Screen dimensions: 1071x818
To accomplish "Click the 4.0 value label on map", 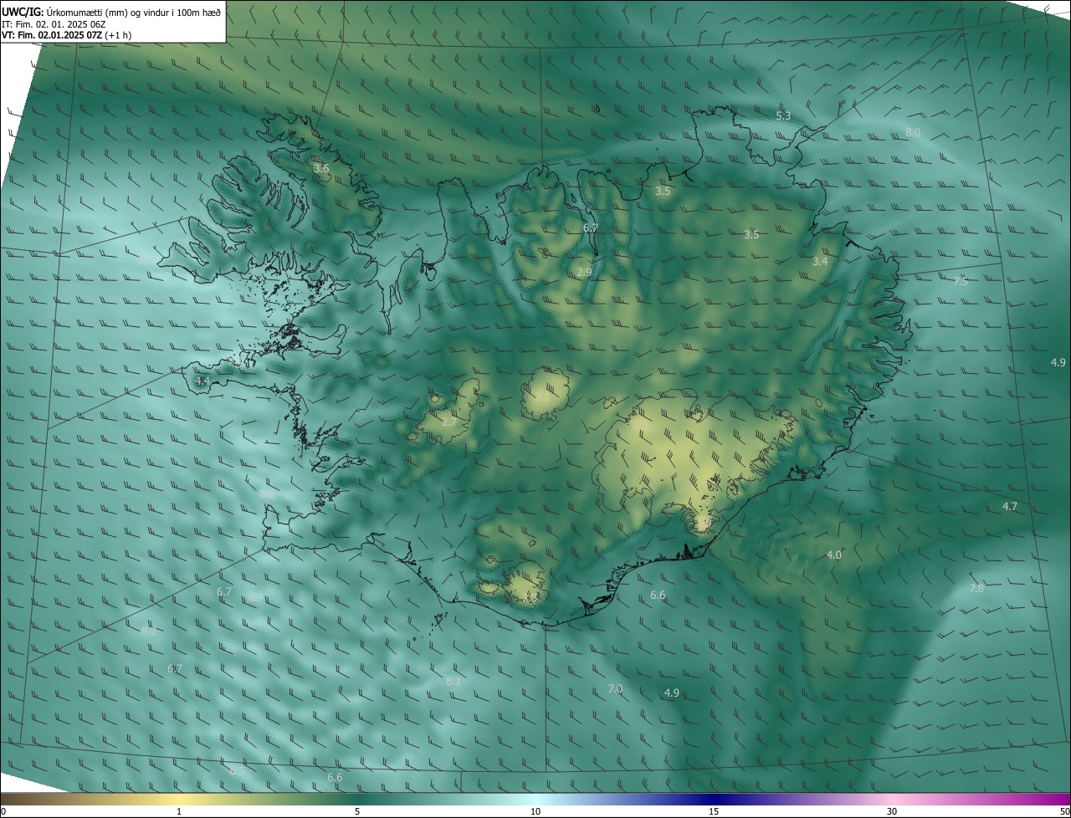I will (x=834, y=555).
